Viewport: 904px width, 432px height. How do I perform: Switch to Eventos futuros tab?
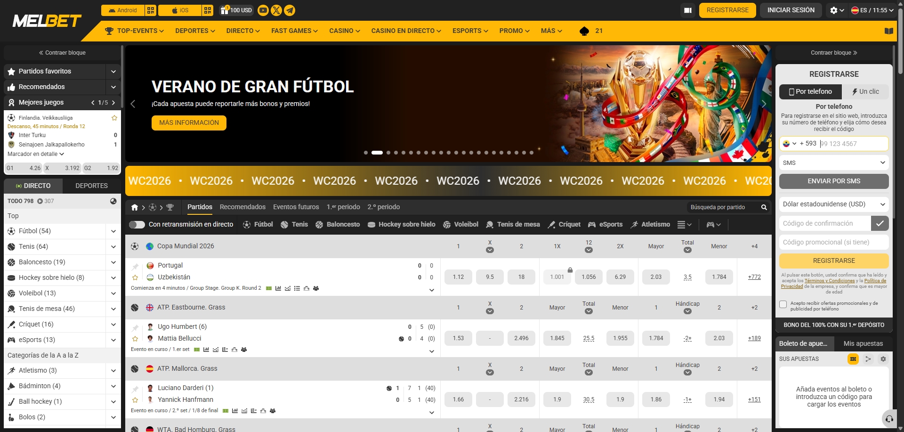pyautogui.click(x=296, y=207)
